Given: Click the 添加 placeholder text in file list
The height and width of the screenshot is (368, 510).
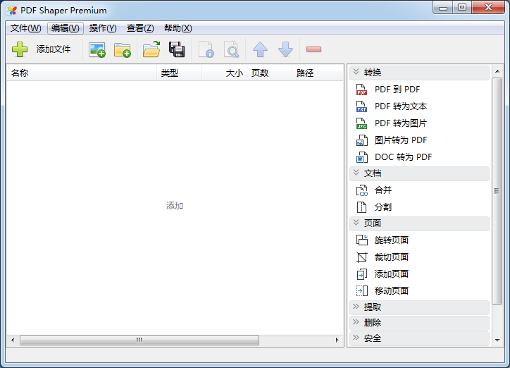Looking at the screenshot, I should (175, 206).
